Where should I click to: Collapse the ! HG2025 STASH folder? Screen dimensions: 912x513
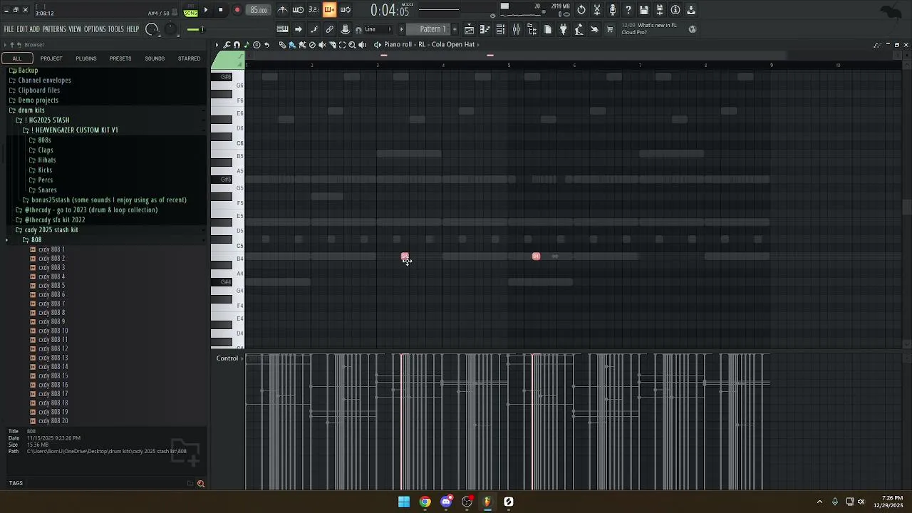coord(43,120)
